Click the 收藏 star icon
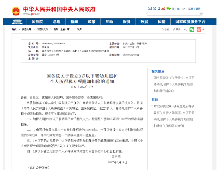This screenshot has height=174, width=218. click(162, 29)
